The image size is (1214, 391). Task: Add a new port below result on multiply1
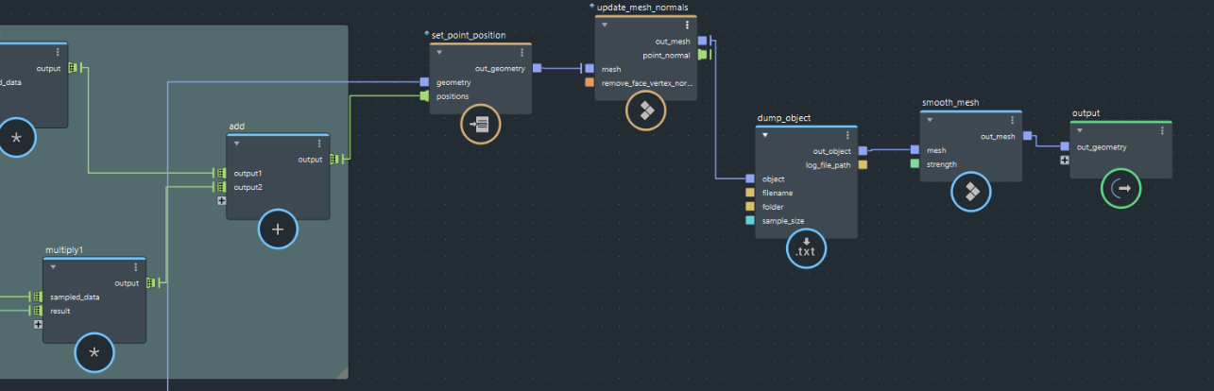click(38, 324)
